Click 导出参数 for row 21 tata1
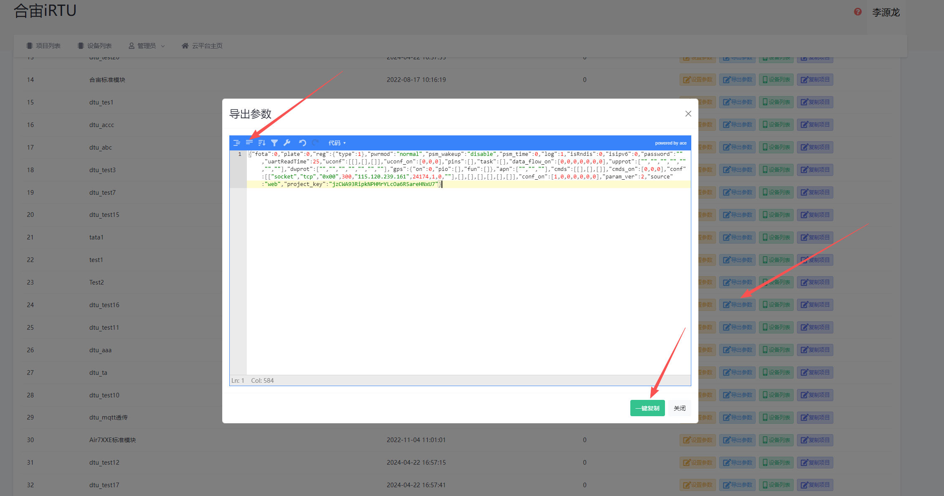The image size is (944, 496). 737,238
